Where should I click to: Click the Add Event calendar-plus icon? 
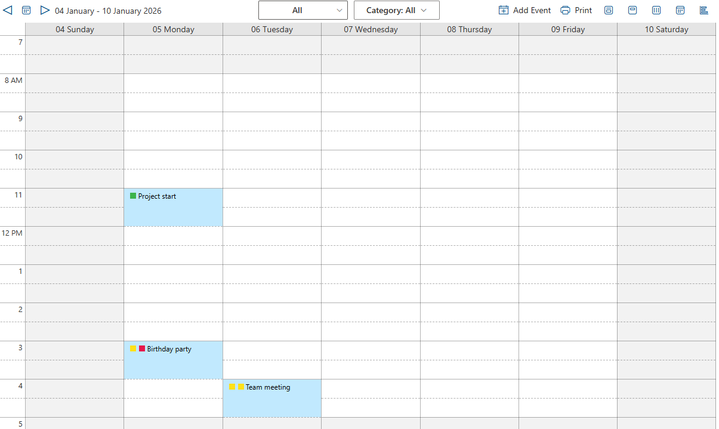[x=504, y=10]
